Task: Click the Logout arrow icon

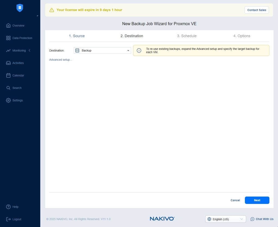Action: (x=8, y=219)
